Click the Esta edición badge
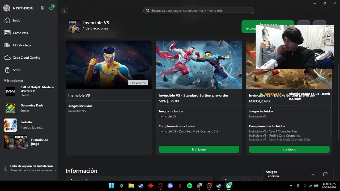This screenshot has height=191, width=340. click(x=138, y=83)
